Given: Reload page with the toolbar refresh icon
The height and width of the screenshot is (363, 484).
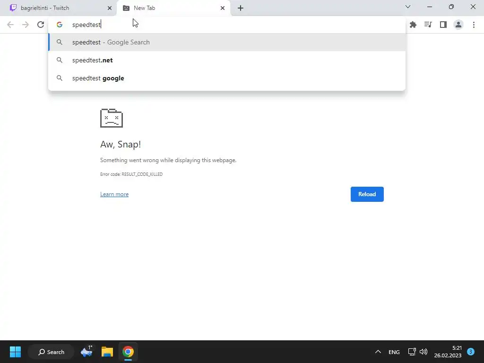Looking at the screenshot, I should pyautogui.click(x=41, y=25).
